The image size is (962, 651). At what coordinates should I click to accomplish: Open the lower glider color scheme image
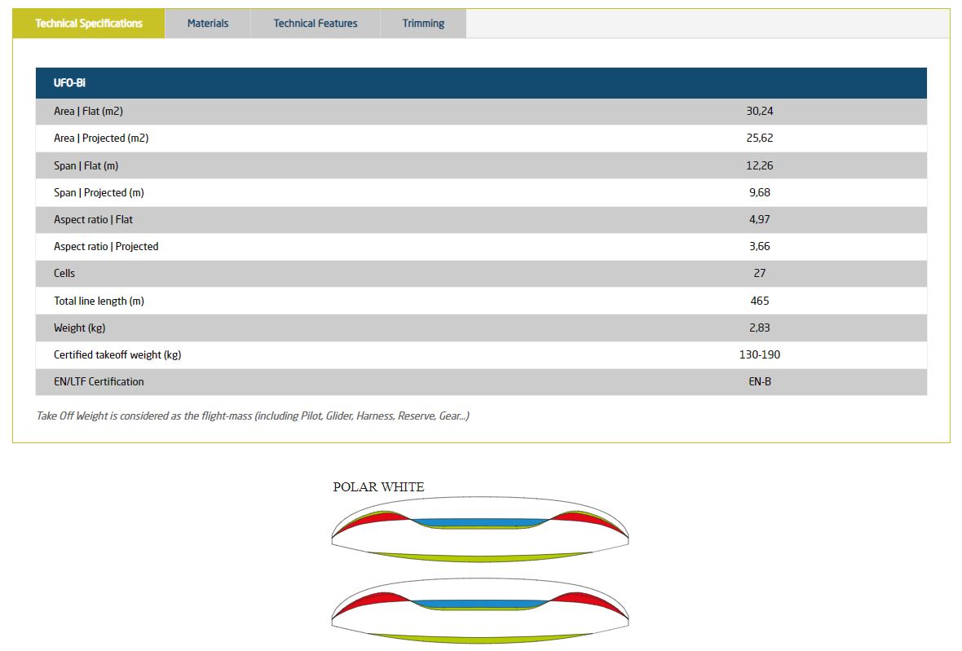[x=480, y=613]
